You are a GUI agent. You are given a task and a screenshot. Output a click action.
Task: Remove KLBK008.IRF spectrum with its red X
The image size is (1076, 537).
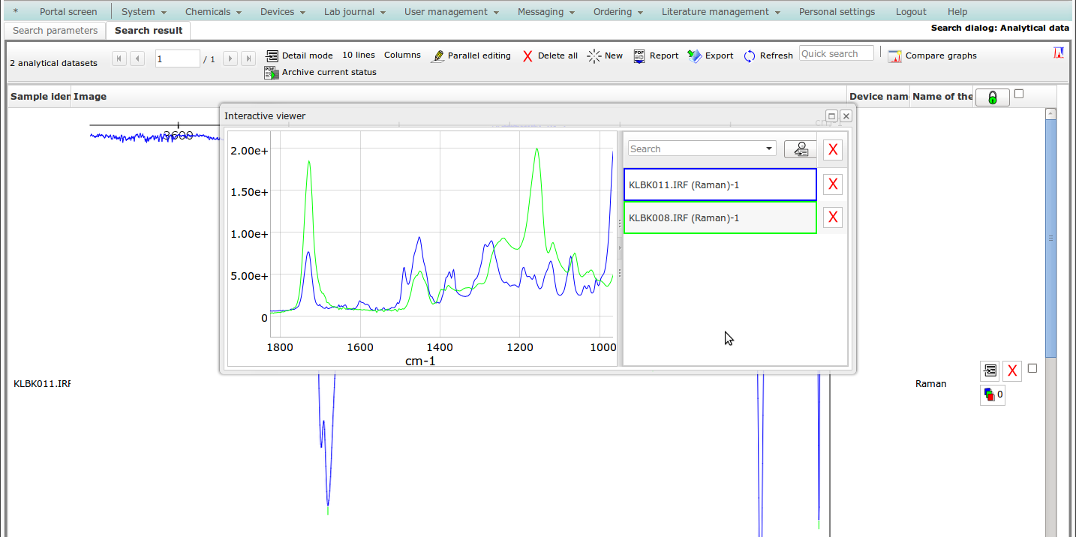pyautogui.click(x=832, y=217)
